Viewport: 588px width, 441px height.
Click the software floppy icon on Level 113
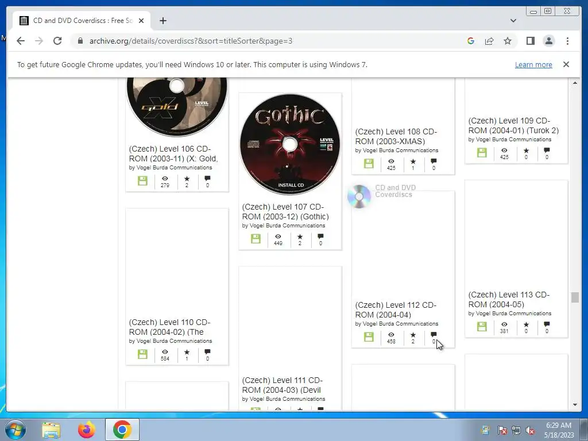(x=482, y=326)
